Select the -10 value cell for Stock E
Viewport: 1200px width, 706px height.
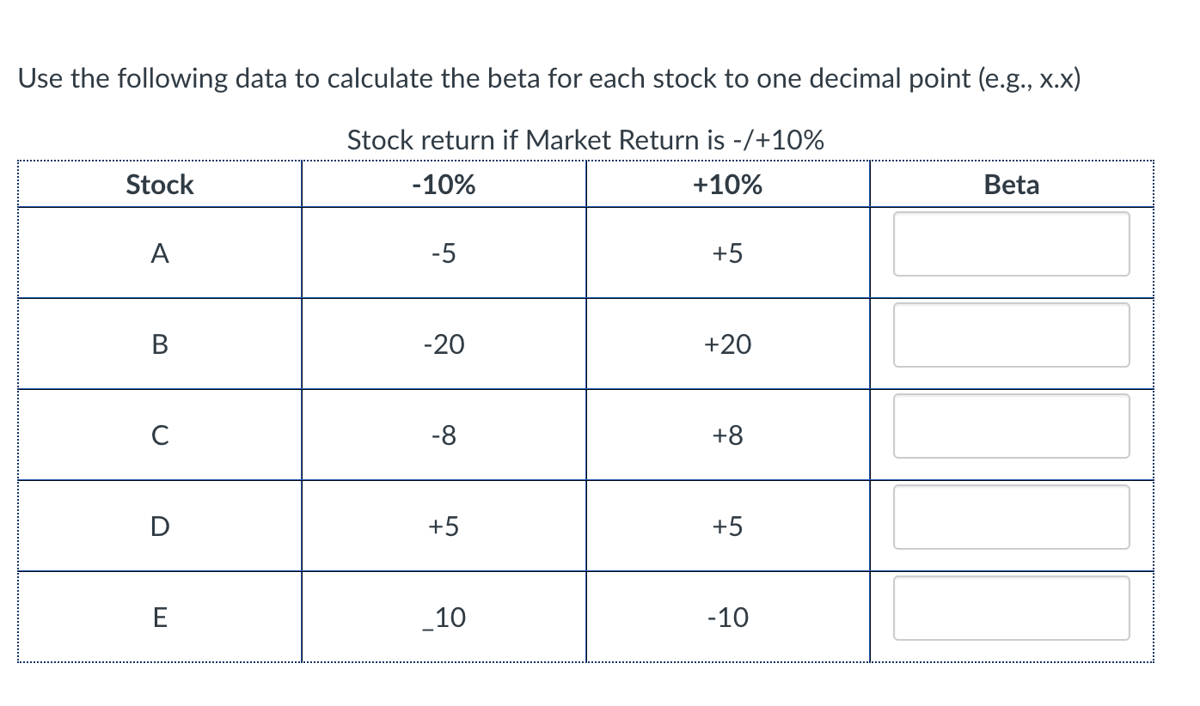coord(728,617)
